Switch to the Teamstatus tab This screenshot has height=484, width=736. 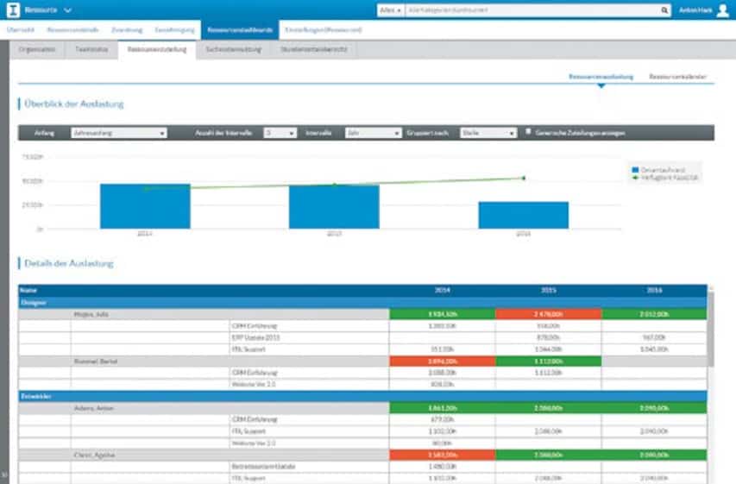pos(91,50)
